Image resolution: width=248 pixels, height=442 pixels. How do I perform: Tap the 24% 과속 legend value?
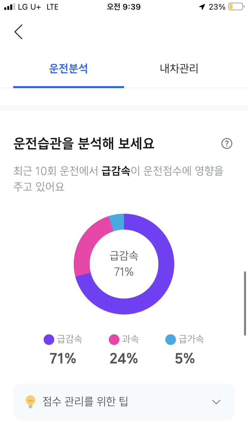(124, 359)
